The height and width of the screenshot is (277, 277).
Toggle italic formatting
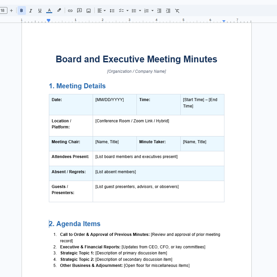click(31, 10)
